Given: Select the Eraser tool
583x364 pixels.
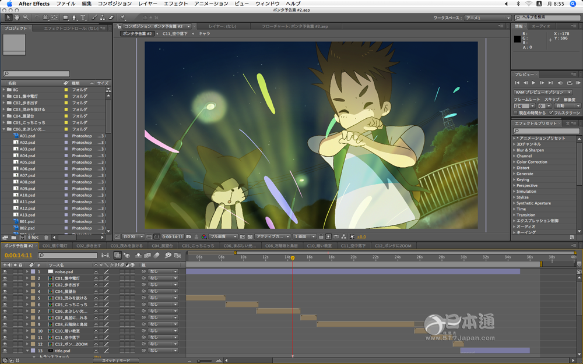Looking at the screenshot, I should pyautogui.click(x=111, y=17).
